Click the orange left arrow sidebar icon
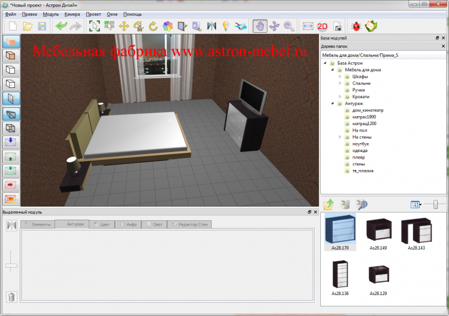449x316 pixels. point(11,199)
